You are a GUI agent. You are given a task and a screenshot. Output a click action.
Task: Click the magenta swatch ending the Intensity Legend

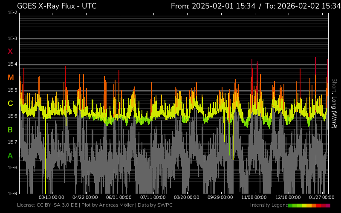(x=328, y=205)
